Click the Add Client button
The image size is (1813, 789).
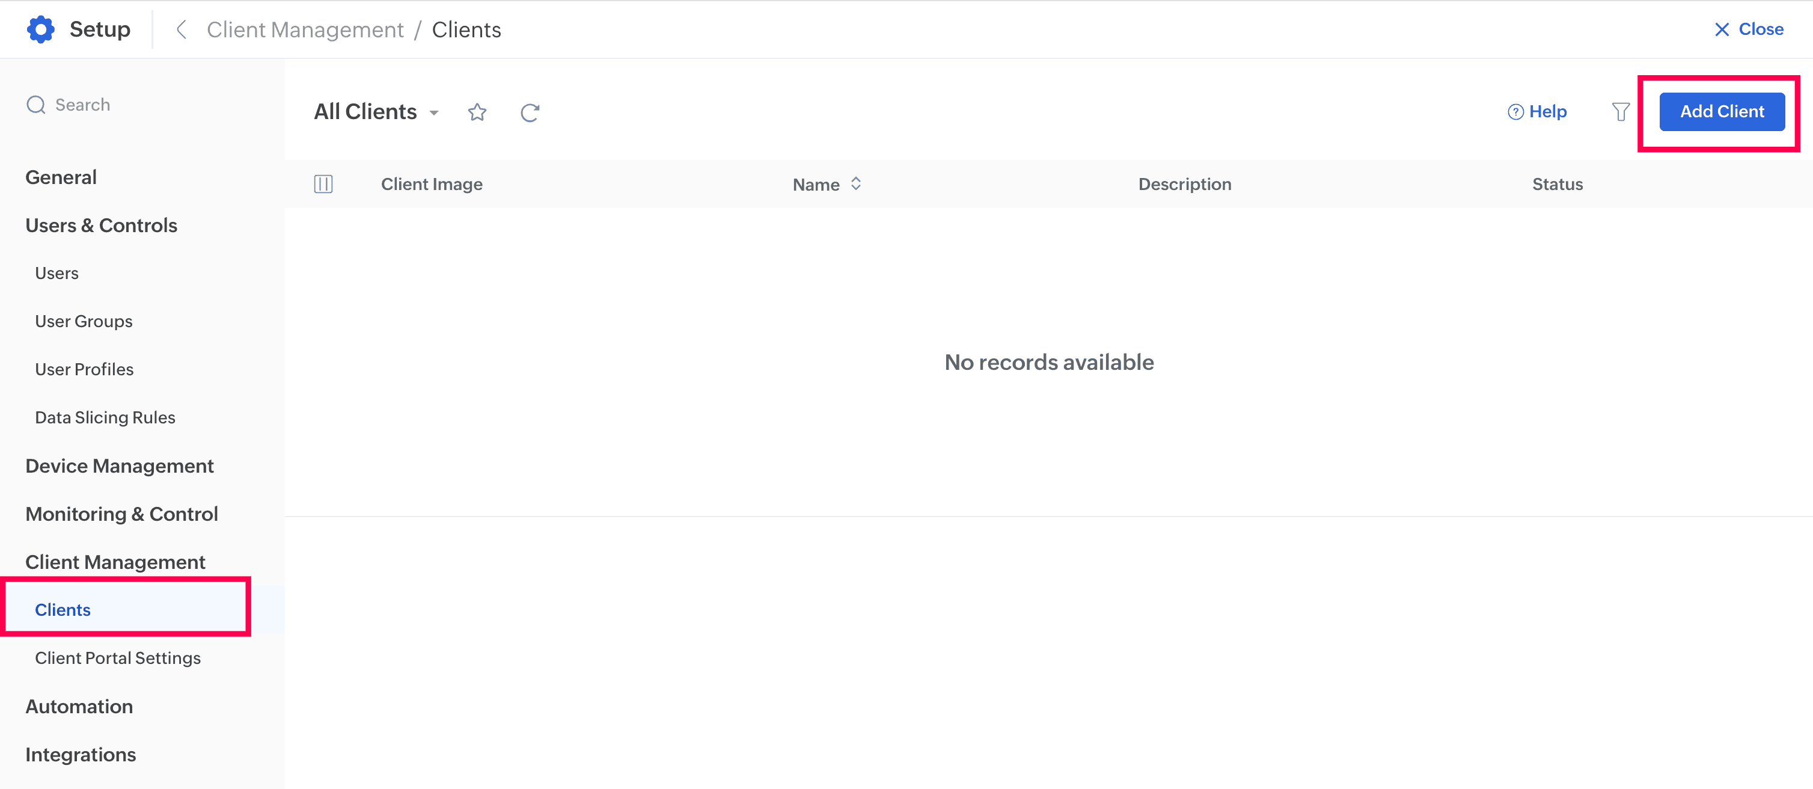pyautogui.click(x=1722, y=112)
